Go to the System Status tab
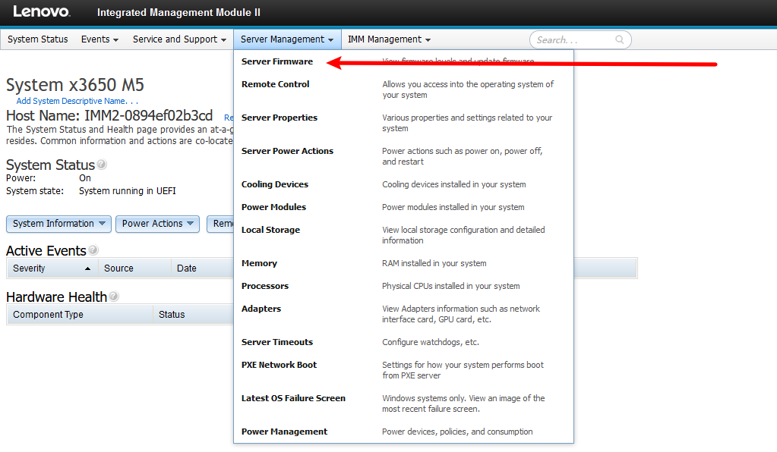 [37, 39]
